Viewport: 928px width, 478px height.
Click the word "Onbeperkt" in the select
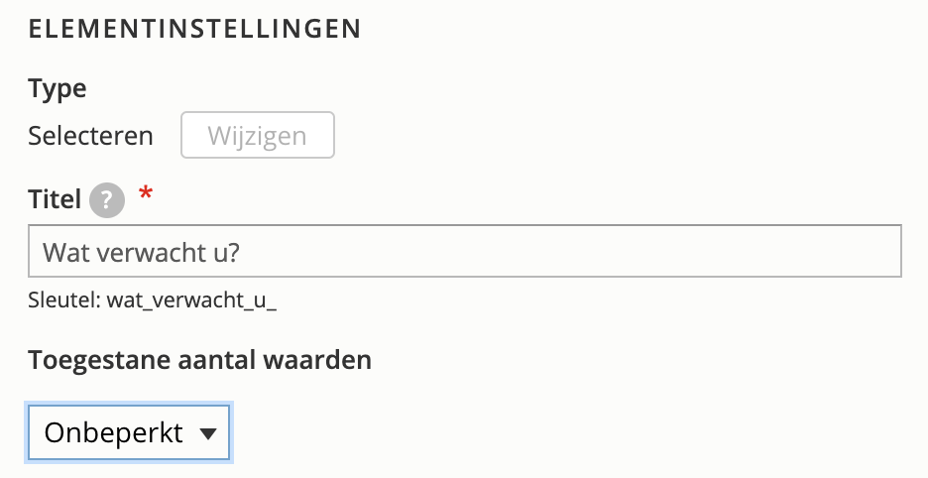point(114,433)
